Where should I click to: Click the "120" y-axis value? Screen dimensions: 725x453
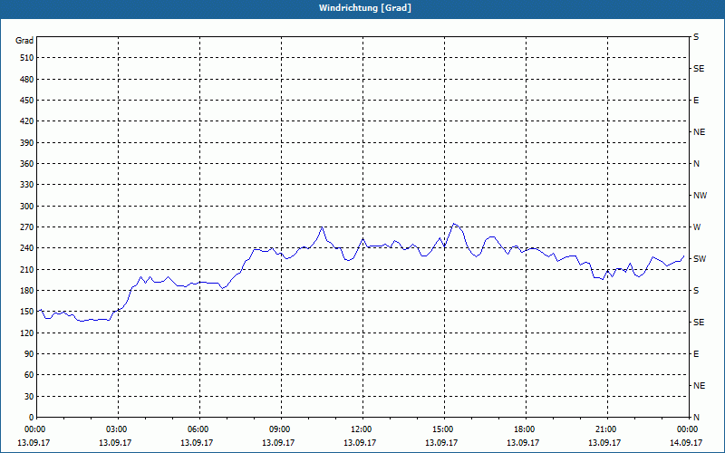pyautogui.click(x=26, y=333)
